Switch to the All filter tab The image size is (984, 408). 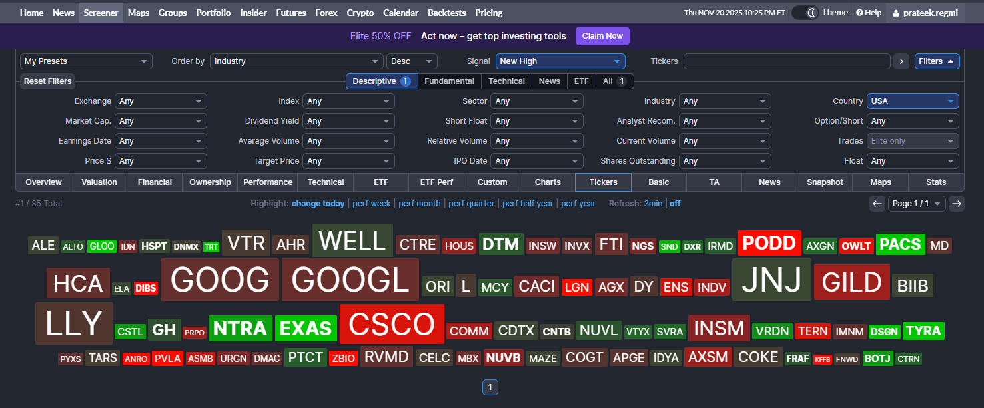(x=614, y=81)
